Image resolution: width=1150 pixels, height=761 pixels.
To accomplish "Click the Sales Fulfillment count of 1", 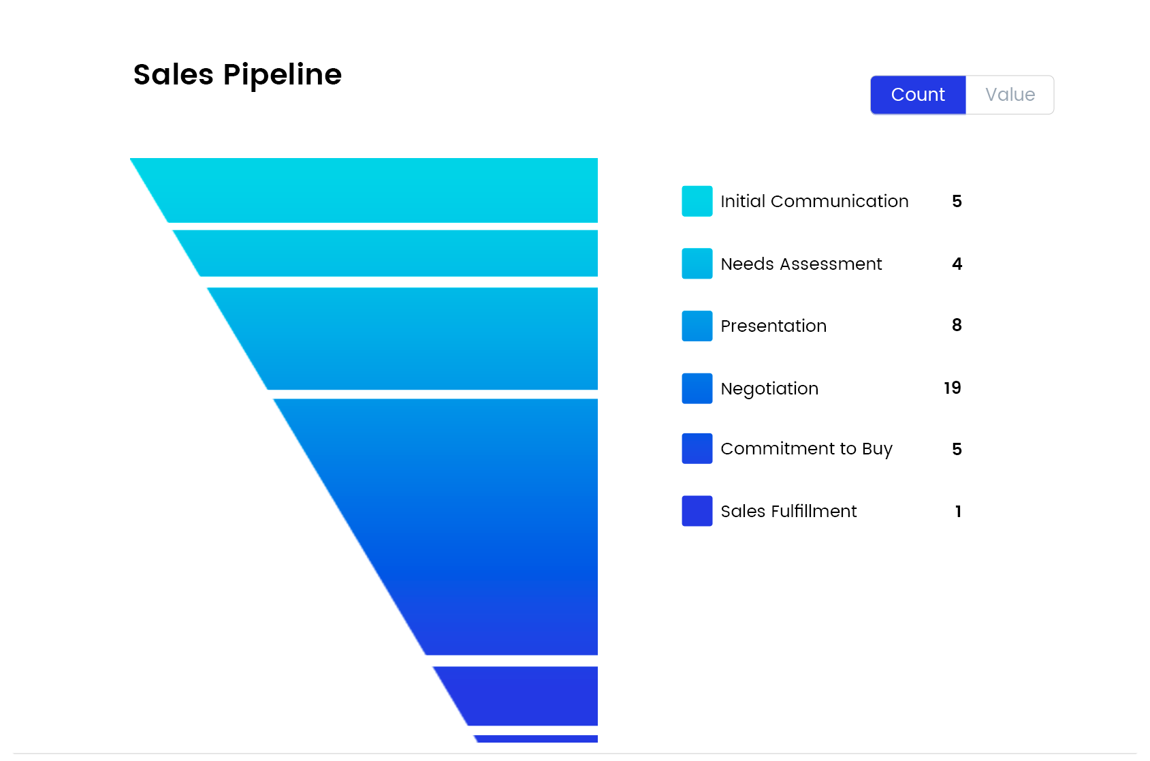I will (x=958, y=511).
